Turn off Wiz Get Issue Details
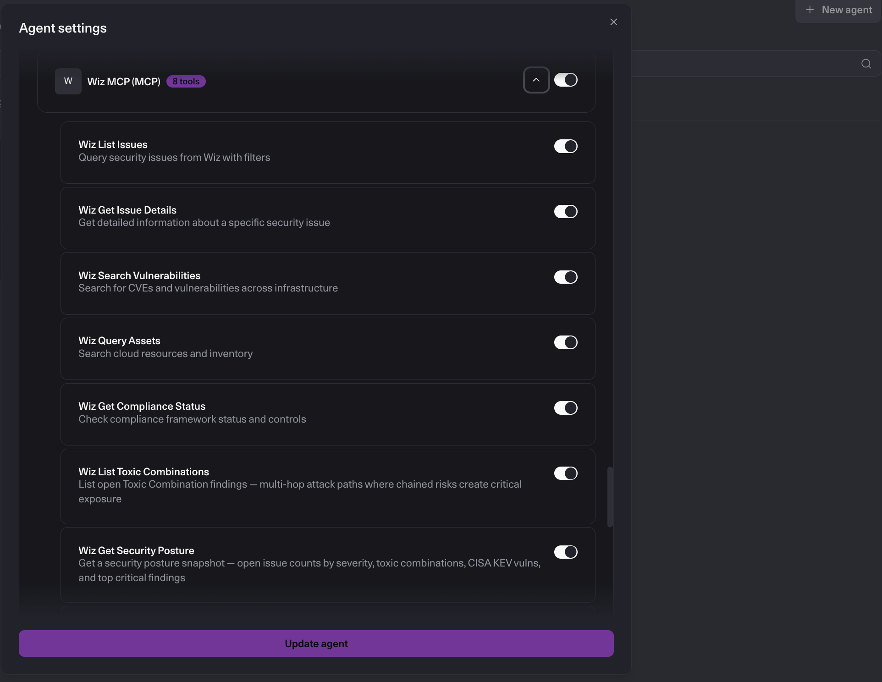 point(566,211)
